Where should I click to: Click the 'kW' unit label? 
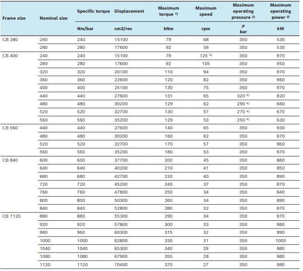pyautogui.click(x=281, y=29)
